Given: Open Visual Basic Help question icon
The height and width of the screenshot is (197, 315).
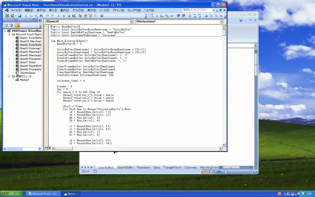Looking at the screenshot, I should point(102,16).
